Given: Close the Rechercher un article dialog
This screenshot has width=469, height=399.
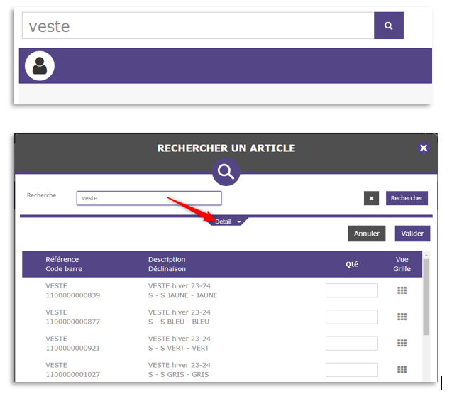Looking at the screenshot, I should click(x=424, y=148).
